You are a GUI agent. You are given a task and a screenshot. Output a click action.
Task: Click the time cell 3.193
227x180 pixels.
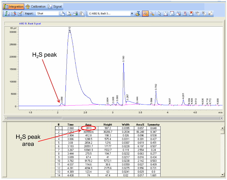[x=70, y=146]
